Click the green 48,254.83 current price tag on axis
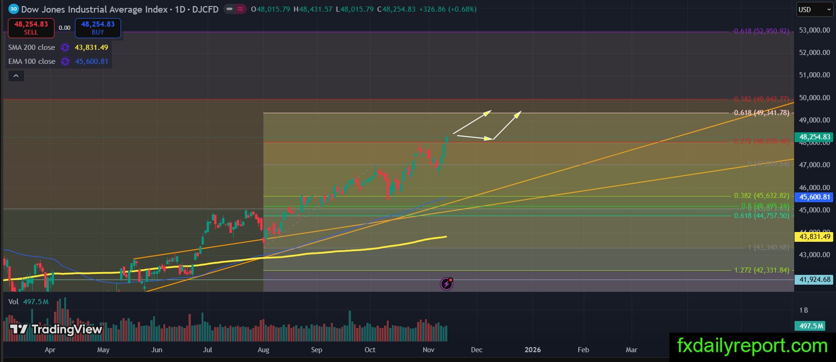The height and width of the screenshot is (362, 836). pyautogui.click(x=815, y=137)
